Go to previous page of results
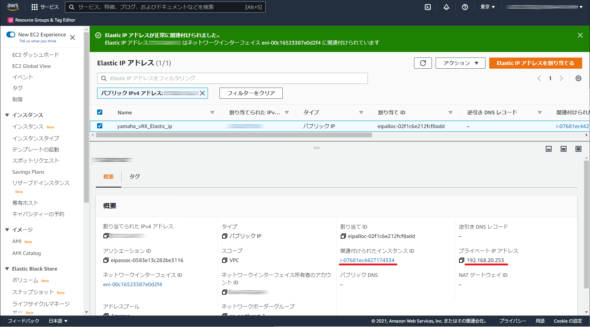590x327 pixels. 539,78
